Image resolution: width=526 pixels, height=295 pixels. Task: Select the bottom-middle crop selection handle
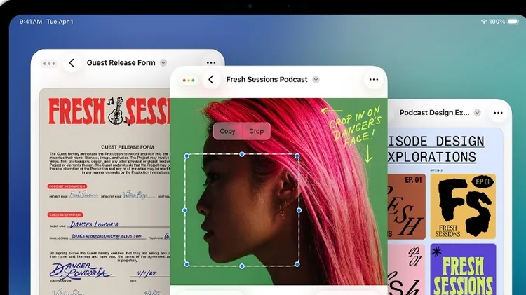pos(242,266)
